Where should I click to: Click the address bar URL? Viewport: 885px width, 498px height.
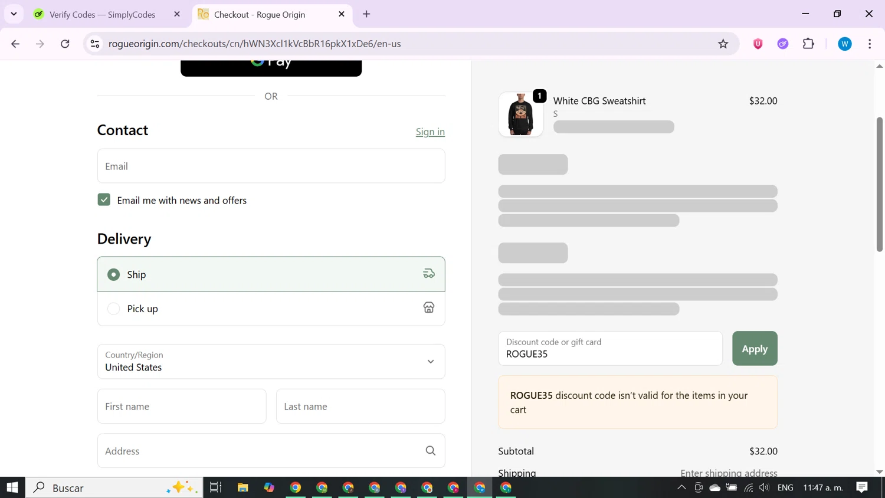click(x=255, y=44)
